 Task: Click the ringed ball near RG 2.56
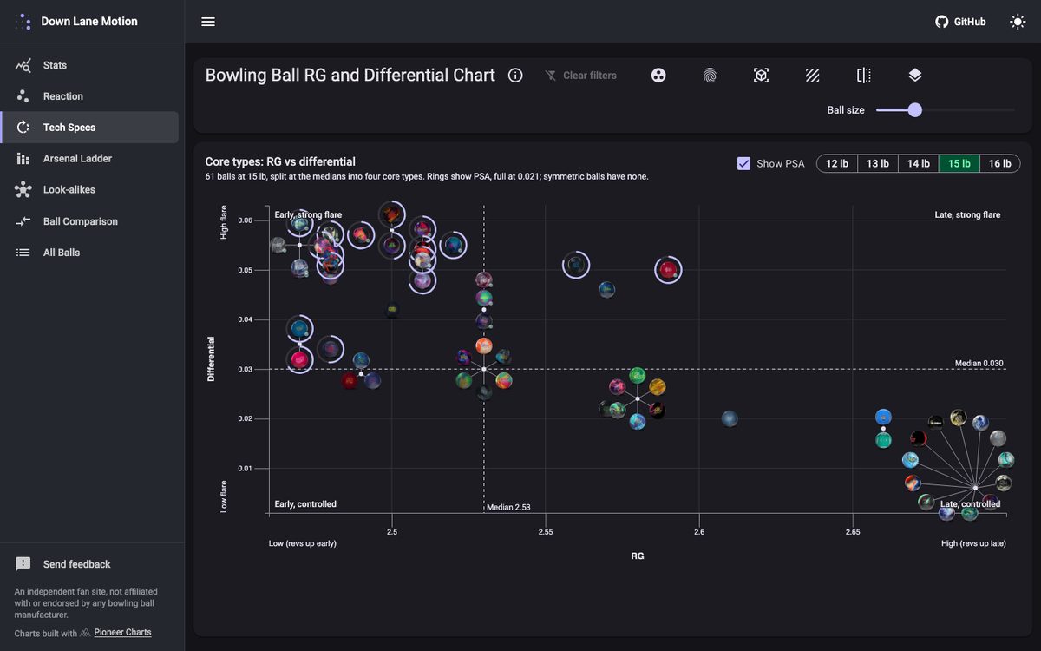(x=575, y=264)
